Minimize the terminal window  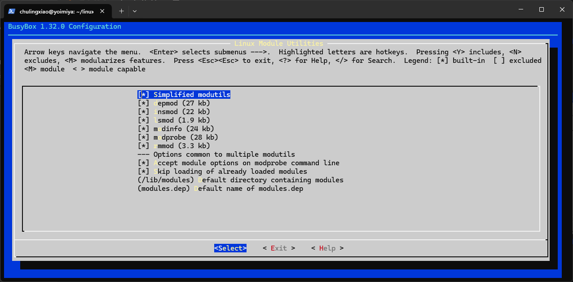click(x=521, y=9)
